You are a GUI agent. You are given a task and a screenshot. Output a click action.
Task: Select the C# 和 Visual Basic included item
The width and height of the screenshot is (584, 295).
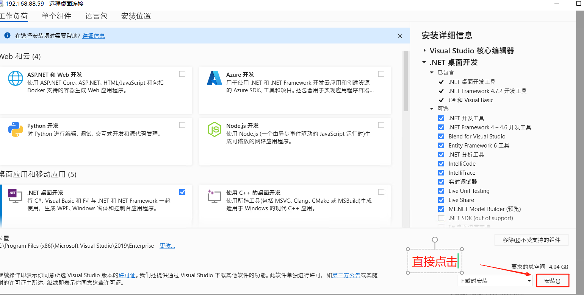pos(471,100)
